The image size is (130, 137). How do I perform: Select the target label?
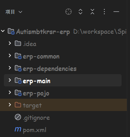click(32, 106)
